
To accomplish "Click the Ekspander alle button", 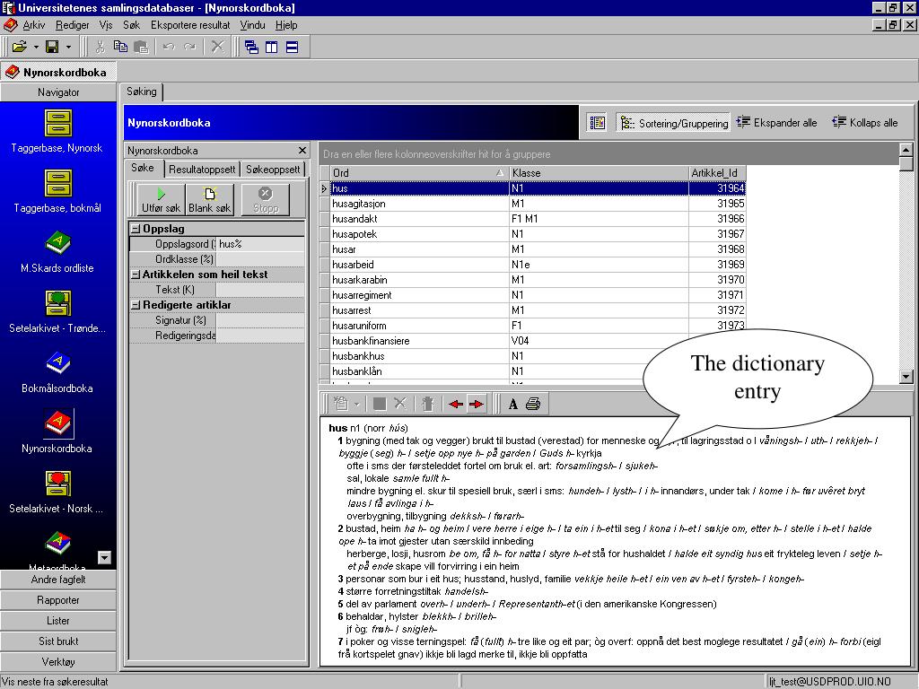I will tap(777, 122).
